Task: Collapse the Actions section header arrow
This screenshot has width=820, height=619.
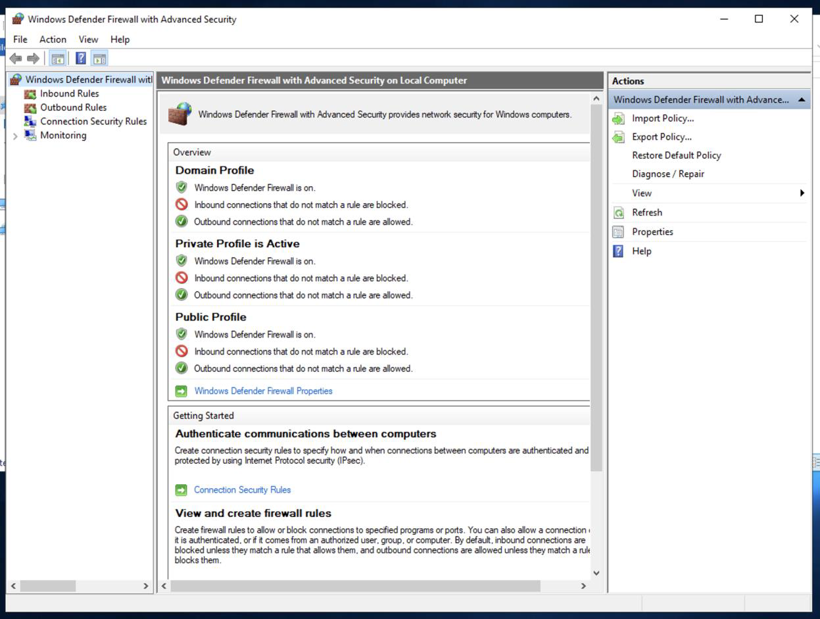Action: tap(802, 100)
